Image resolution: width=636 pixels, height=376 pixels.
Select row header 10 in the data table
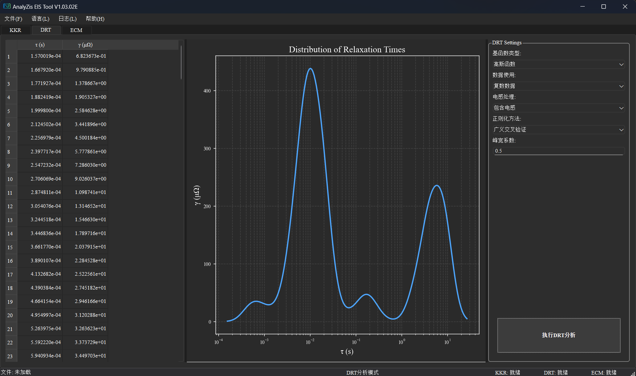[10, 179]
